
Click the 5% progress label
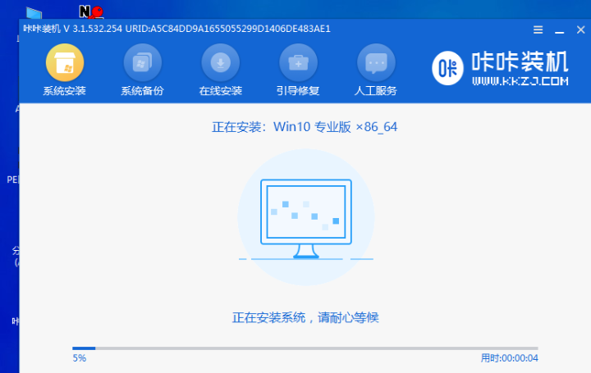(x=79, y=358)
